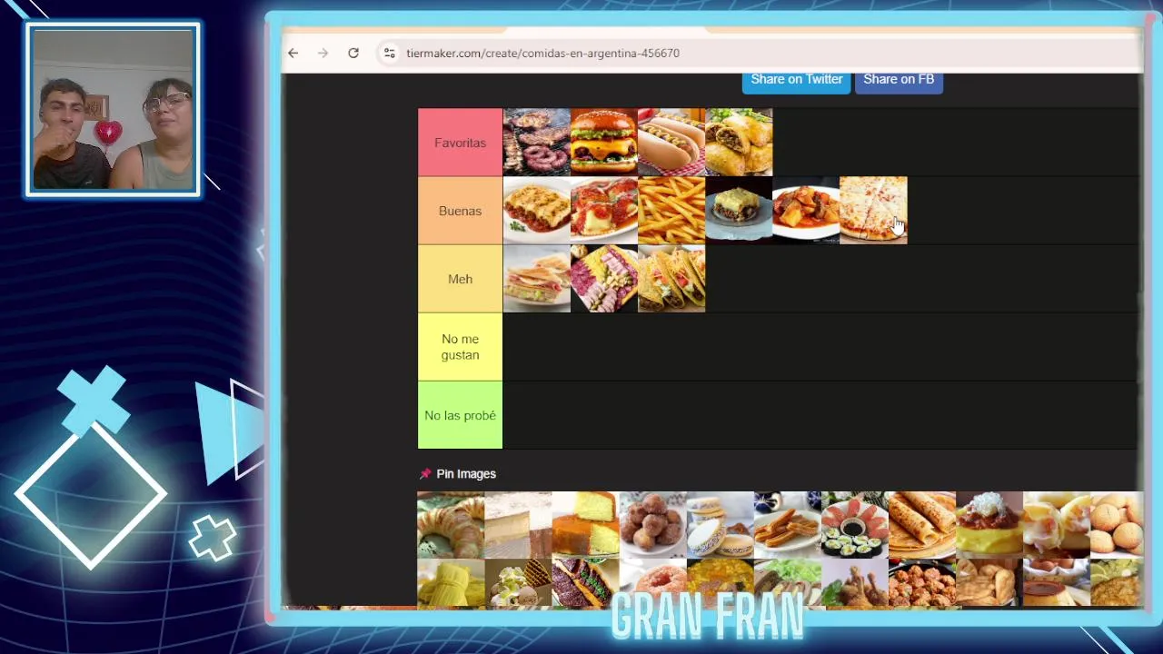Choose the fried pastries image beside meatballs

pos(989,583)
